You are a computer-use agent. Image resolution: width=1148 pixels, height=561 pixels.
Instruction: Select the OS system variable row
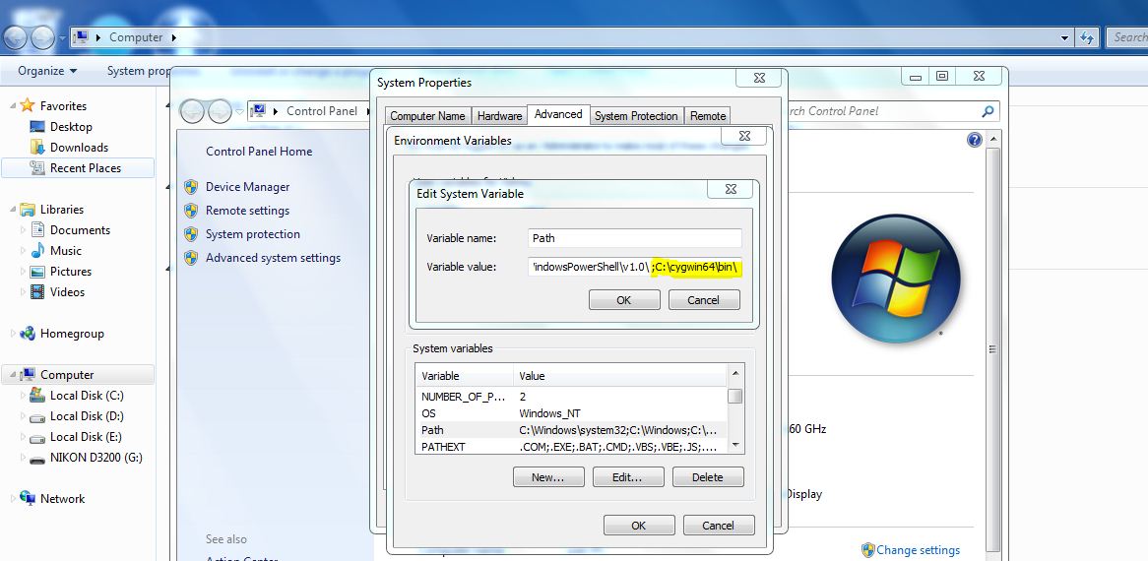click(572, 413)
